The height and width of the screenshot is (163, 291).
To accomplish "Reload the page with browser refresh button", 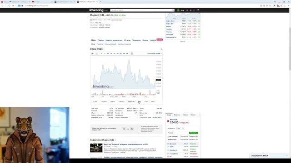I will (x=9, y=6).
